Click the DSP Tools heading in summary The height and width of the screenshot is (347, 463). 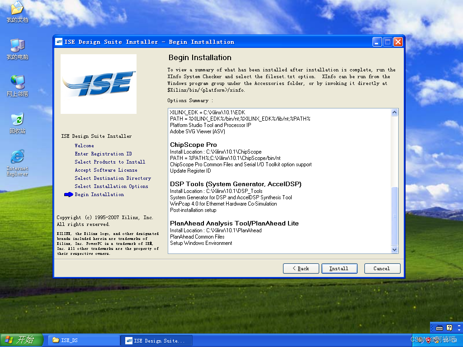[x=236, y=184]
